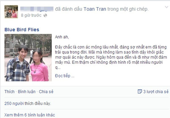Screen dimensions: 170x118
Task: Open '250 người thích điều này' likers list
Action: pyautogui.click(x=28, y=104)
